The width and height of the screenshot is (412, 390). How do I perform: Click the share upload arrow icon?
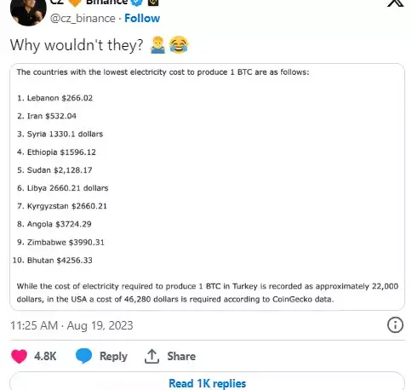[x=152, y=356]
